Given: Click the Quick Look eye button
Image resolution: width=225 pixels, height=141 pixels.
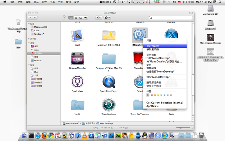Looking at the screenshot, I should pyautogui.click(x=99, y=17).
